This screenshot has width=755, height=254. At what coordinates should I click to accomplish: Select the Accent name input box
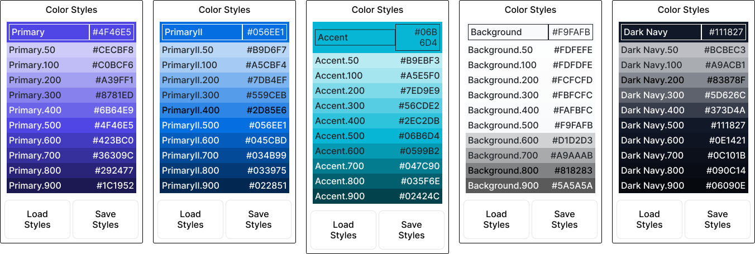coord(355,37)
